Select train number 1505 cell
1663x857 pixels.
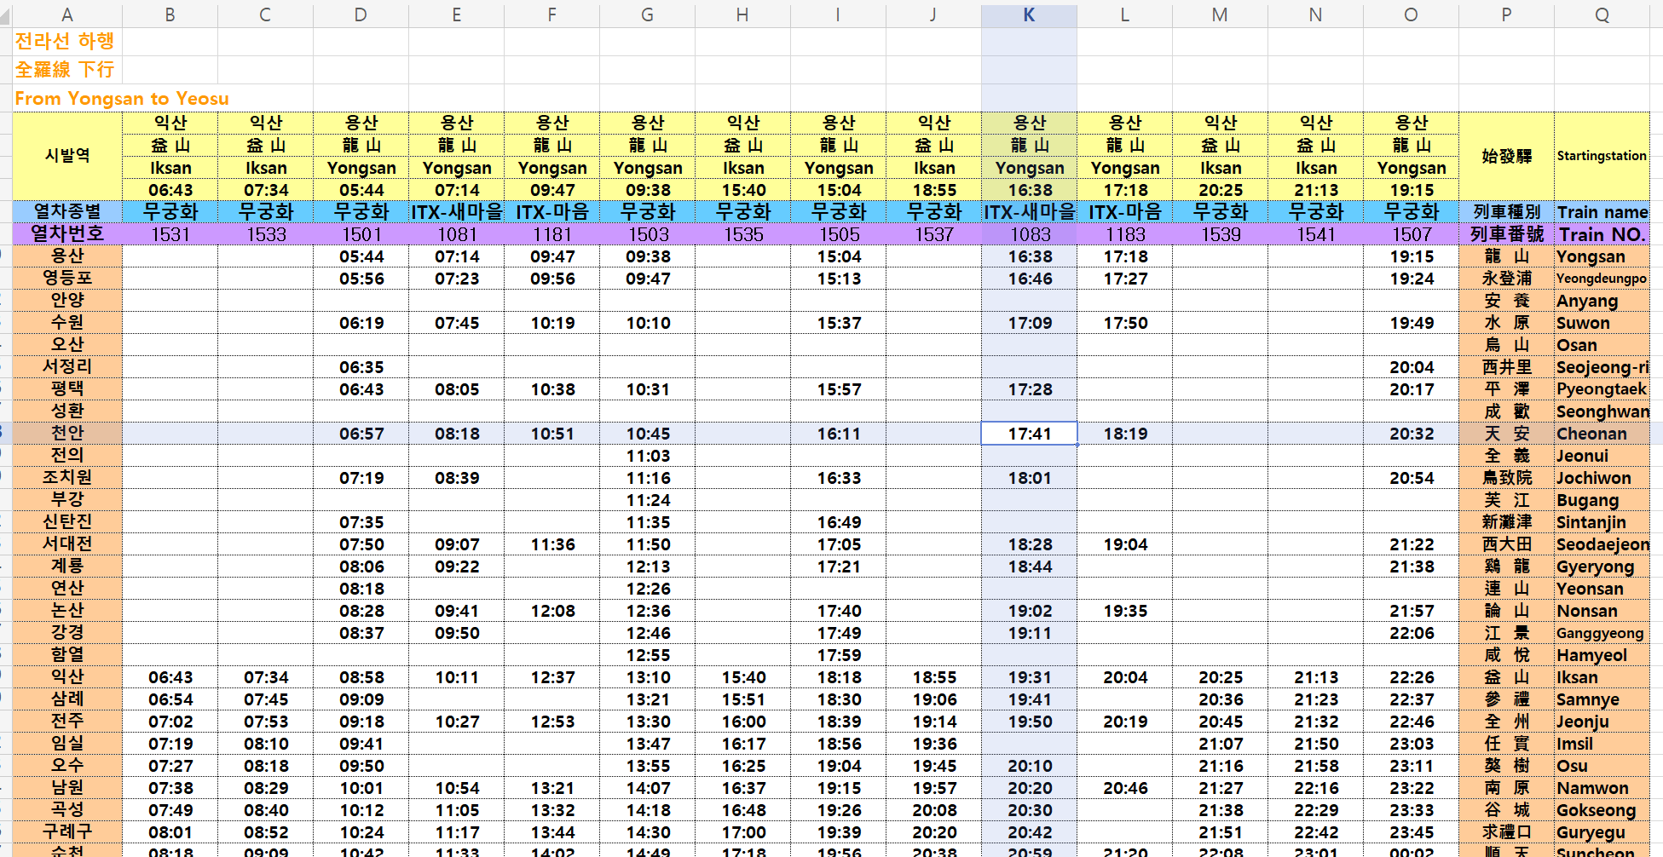pyautogui.click(x=839, y=234)
